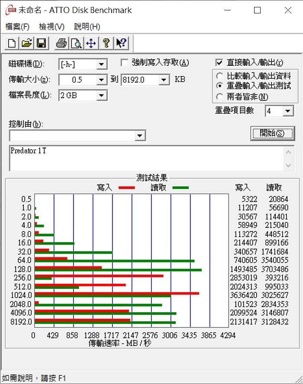Screen dimensions: 303x384
Task: Print results using the printer icon
Action: [61, 43]
